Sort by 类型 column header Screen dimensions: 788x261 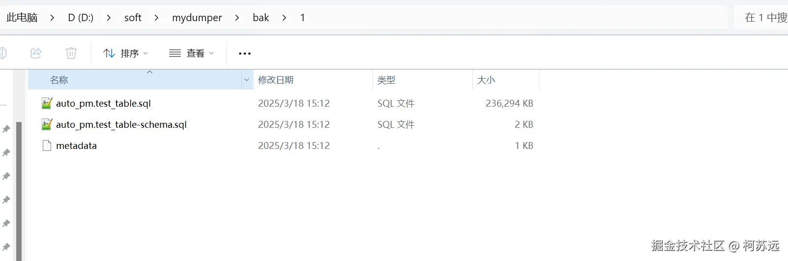386,80
